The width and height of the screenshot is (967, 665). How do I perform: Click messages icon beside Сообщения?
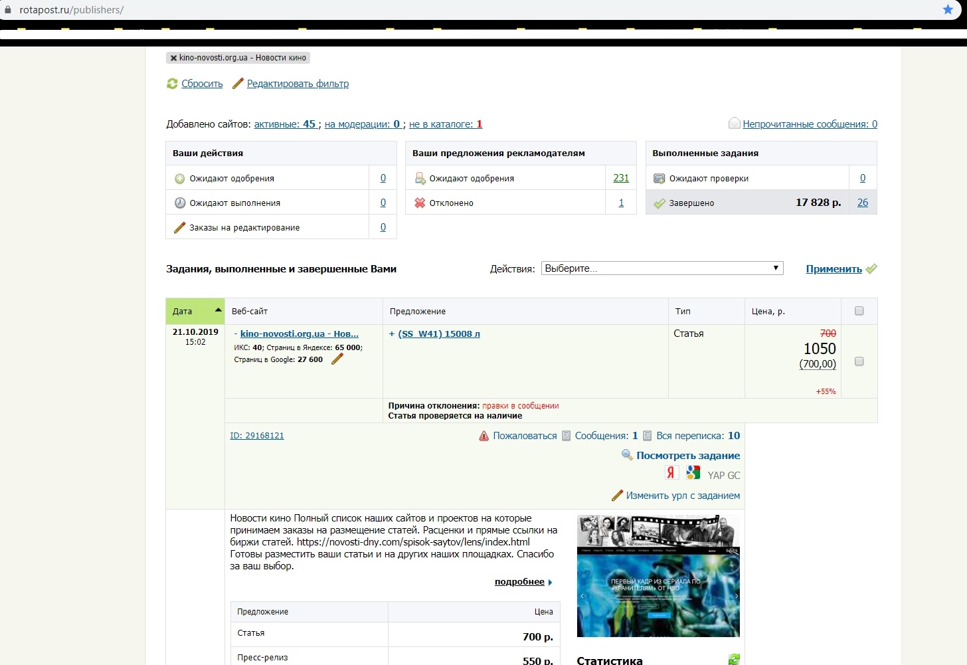tap(567, 436)
